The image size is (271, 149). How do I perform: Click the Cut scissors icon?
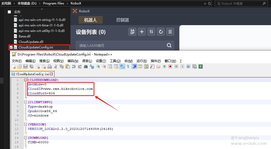point(56,67)
